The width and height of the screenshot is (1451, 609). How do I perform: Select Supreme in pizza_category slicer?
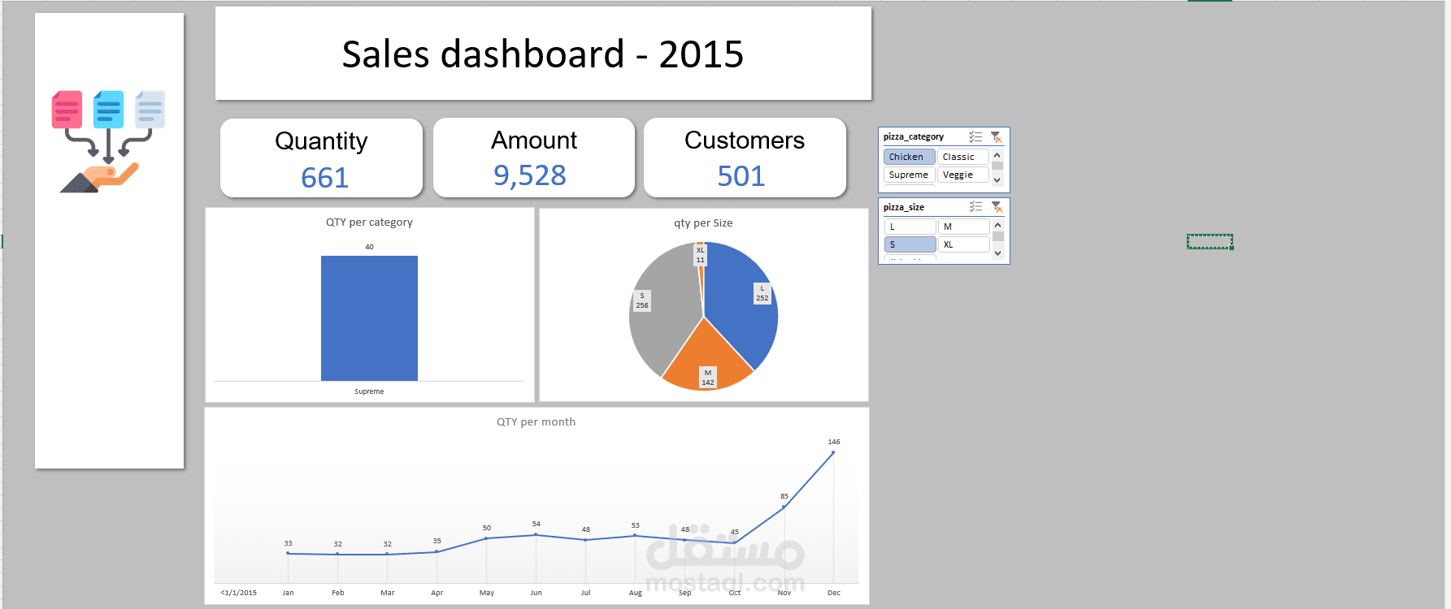[910, 175]
